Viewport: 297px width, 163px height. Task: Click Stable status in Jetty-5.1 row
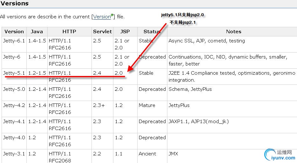[146, 73]
